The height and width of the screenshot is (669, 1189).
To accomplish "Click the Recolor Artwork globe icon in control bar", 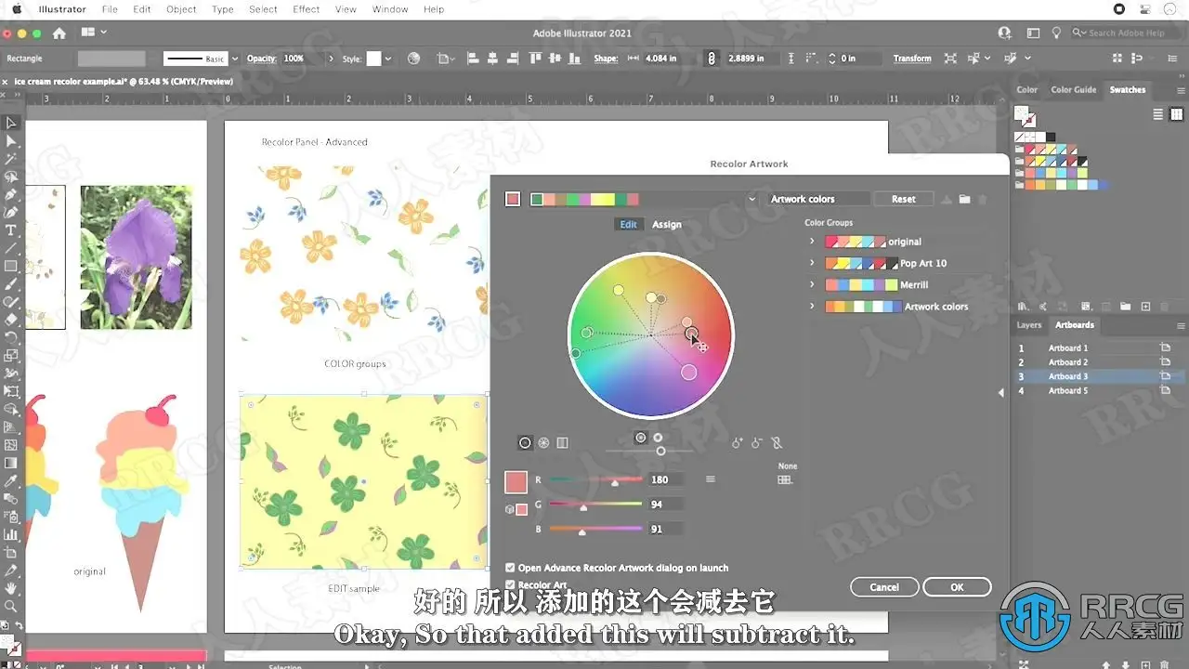I will pos(414,59).
